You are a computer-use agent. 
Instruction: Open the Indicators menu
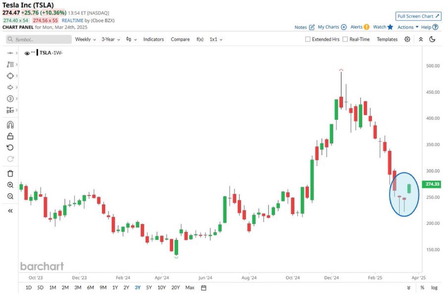pyautogui.click(x=154, y=39)
